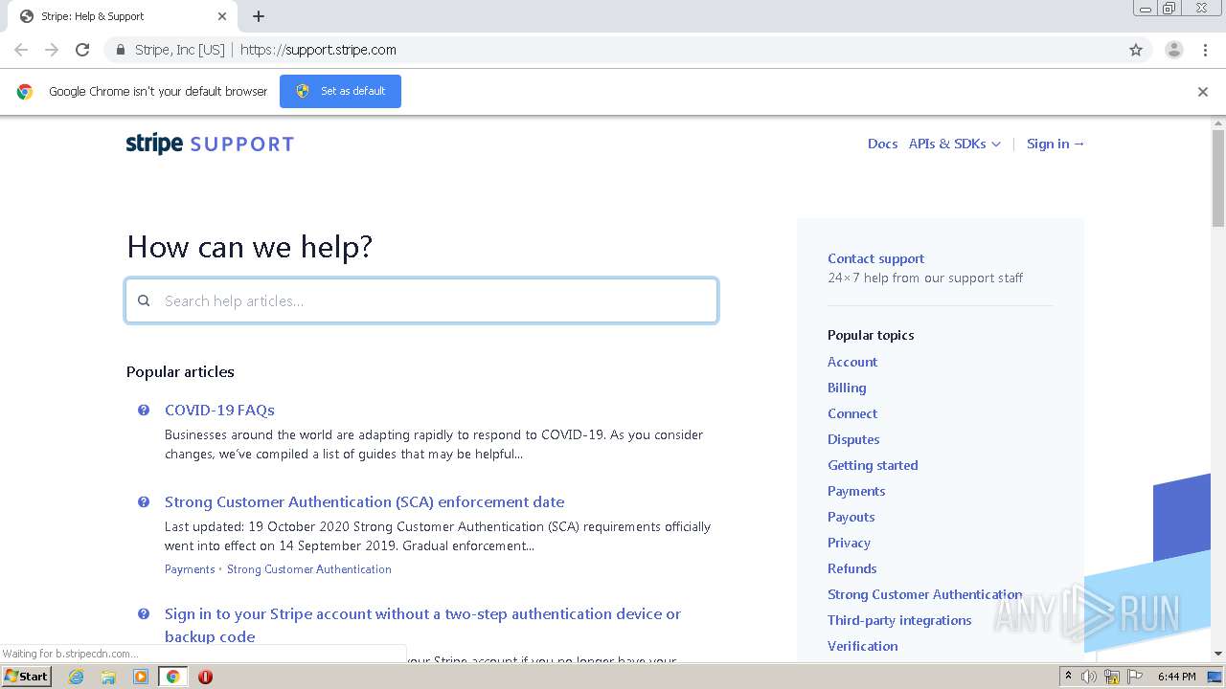Select the Third-party integrations topic

899,620
